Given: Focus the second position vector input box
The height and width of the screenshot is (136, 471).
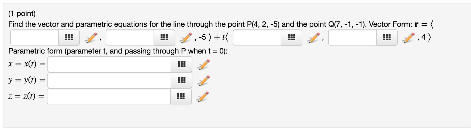Looking at the screenshot, I should click(x=130, y=37).
